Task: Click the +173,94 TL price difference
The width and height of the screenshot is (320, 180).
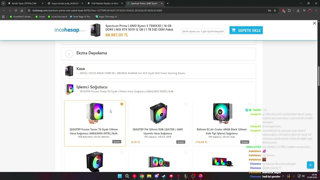Action: click(x=201, y=142)
